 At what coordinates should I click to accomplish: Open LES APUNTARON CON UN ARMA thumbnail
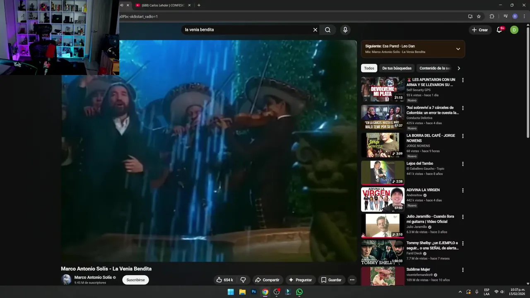coord(383,89)
